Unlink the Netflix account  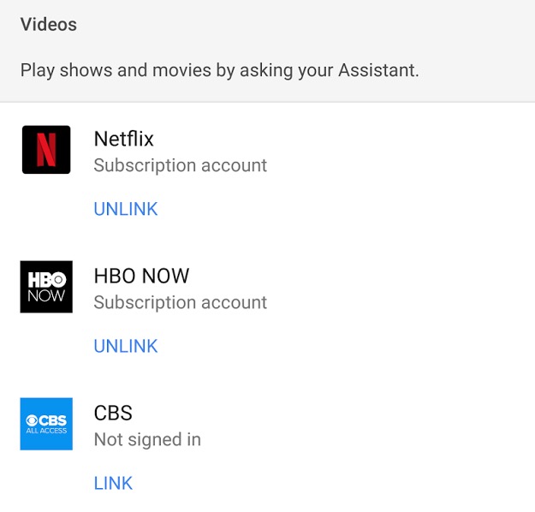pyautogui.click(x=126, y=209)
